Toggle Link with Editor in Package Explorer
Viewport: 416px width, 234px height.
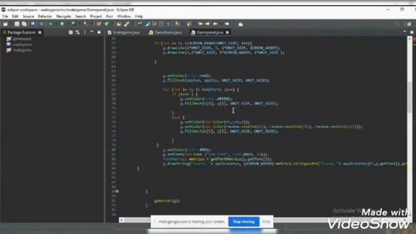[78, 32]
